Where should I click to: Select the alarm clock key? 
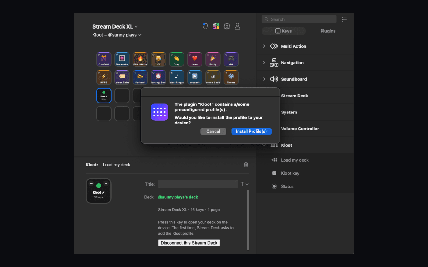point(158,77)
